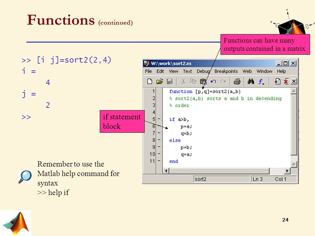Open the show function dropdown
The width and height of the screenshot is (315, 236).
click(x=261, y=82)
